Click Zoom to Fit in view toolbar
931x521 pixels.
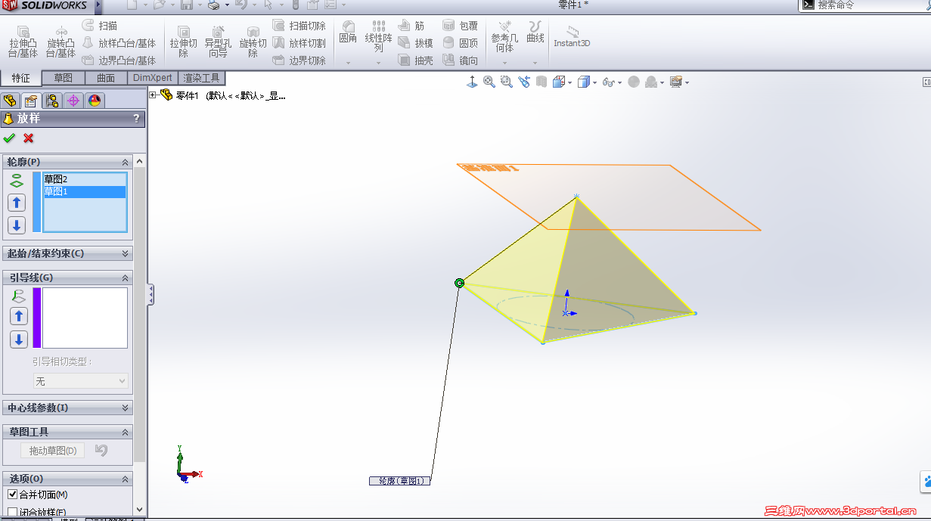click(x=489, y=82)
